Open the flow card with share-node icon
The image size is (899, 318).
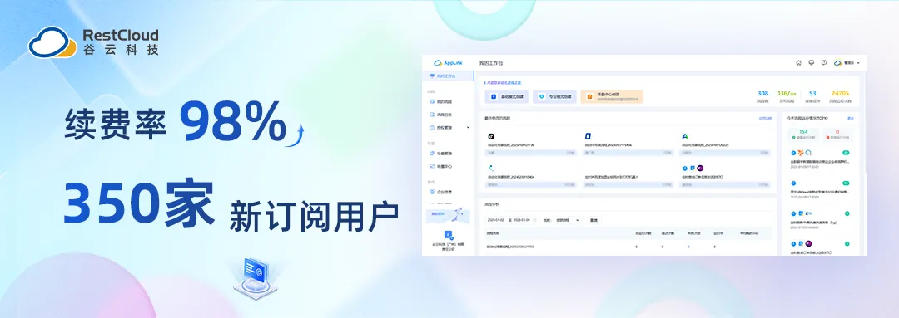(x=531, y=177)
